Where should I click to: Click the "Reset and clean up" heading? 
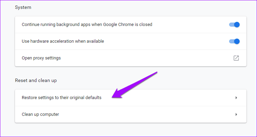(36, 81)
